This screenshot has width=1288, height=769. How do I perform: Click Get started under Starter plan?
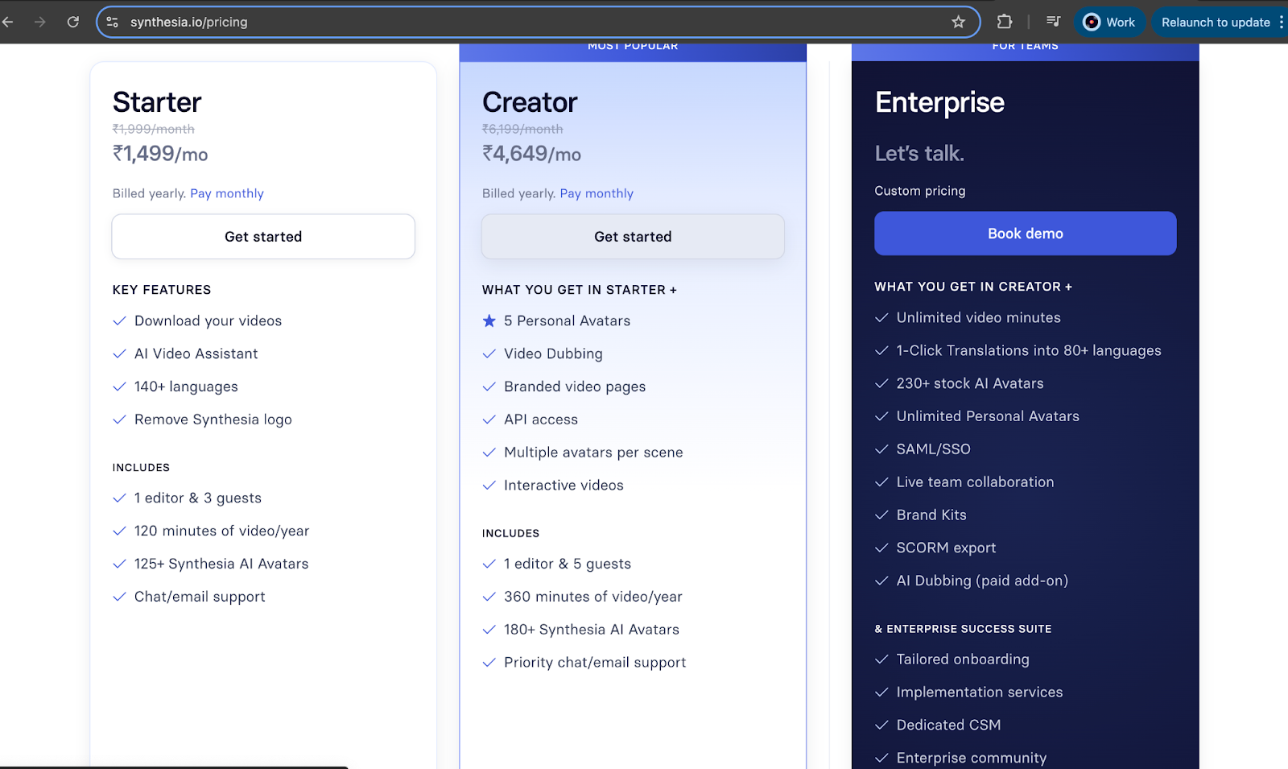tap(263, 237)
